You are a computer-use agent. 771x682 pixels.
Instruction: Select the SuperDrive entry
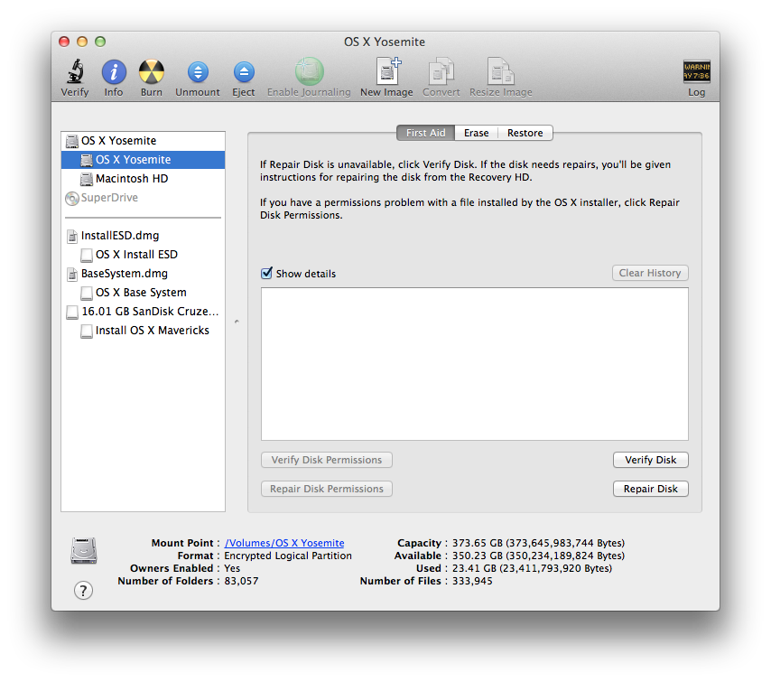click(143, 198)
